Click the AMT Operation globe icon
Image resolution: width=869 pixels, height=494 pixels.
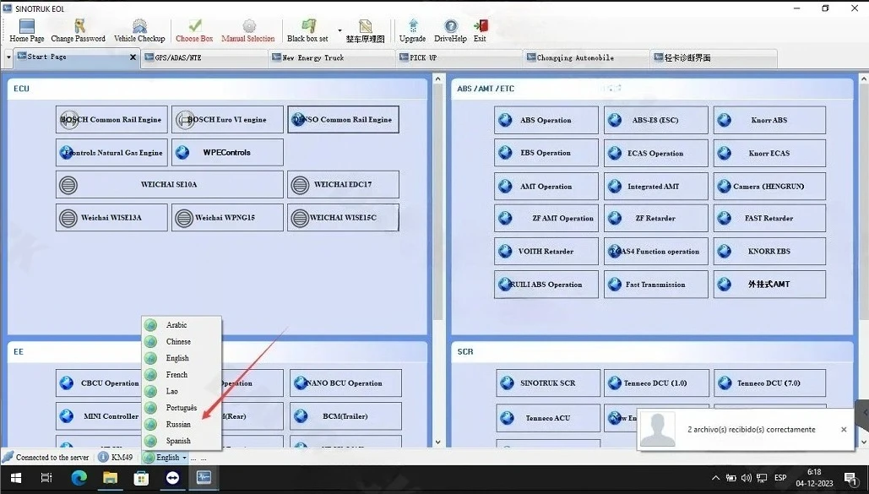[505, 187]
